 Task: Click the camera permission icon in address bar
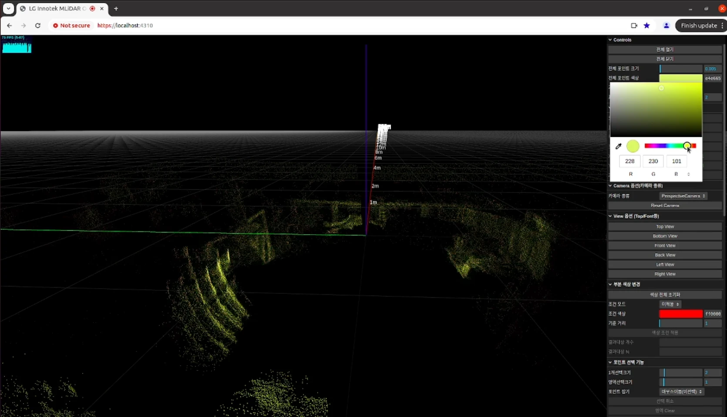(634, 26)
